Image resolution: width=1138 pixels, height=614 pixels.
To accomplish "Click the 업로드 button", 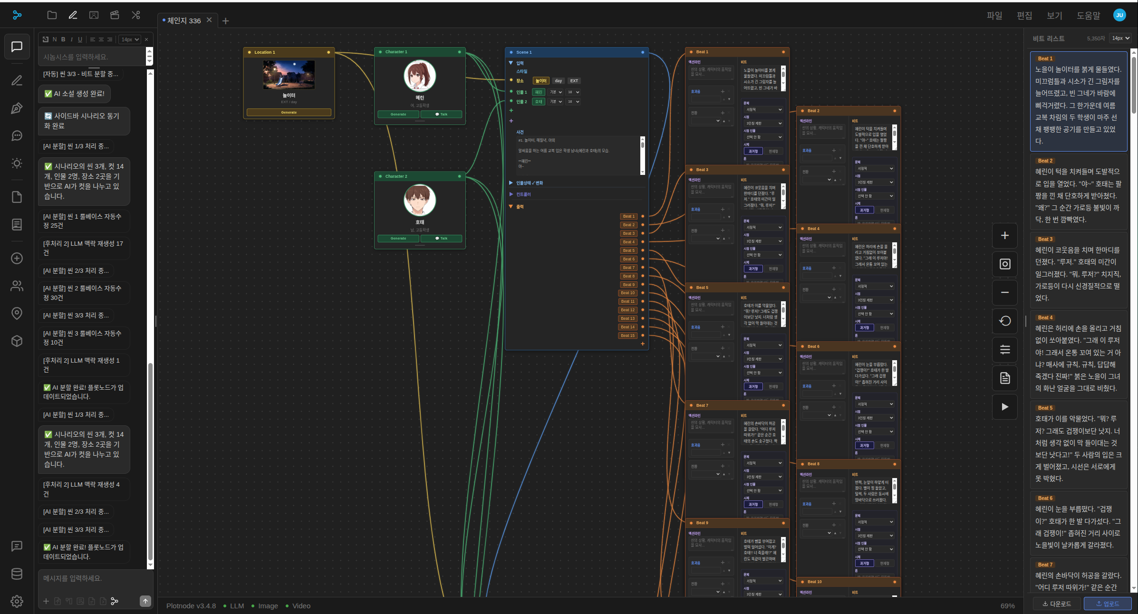I will pos(1108,604).
